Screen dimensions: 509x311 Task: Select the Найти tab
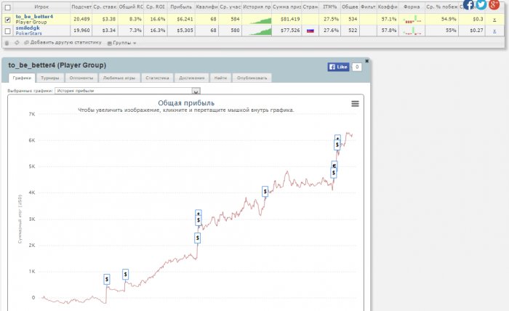click(x=220, y=78)
